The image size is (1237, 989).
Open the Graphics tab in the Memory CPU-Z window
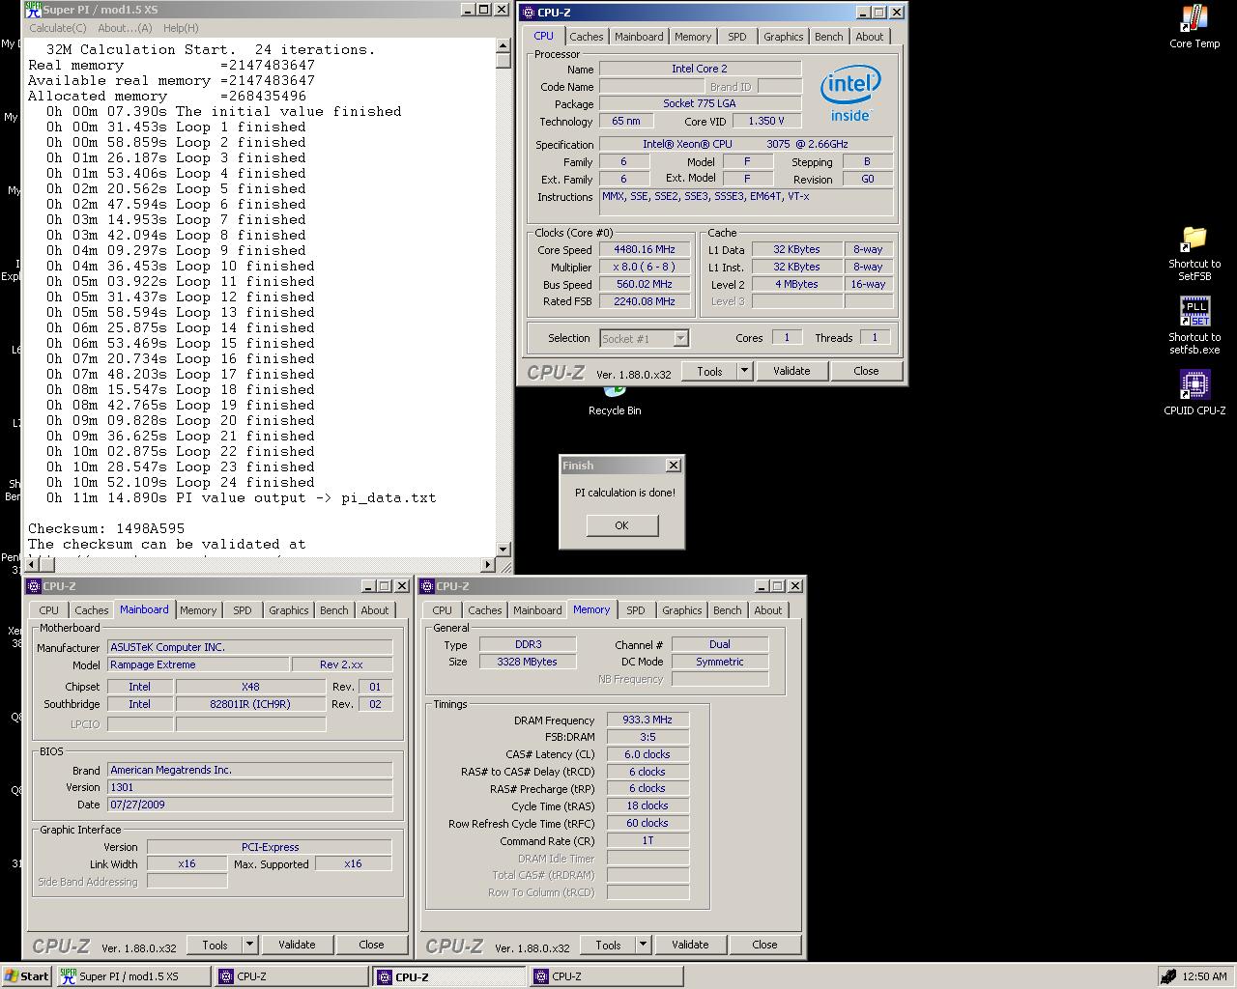pos(681,610)
